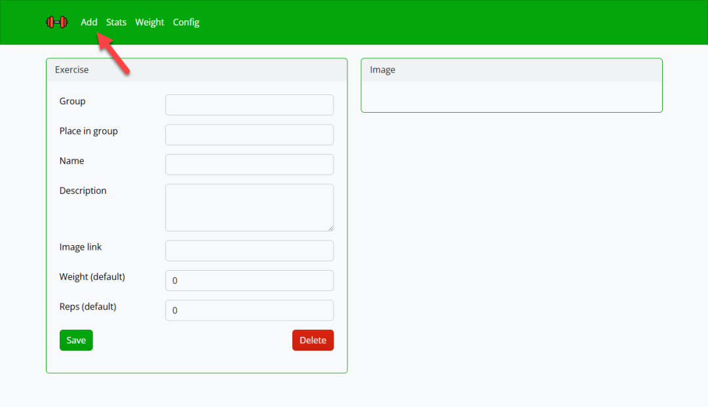Click the Weight (default) label
This screenshot has height=407, width=708.
pos(92,277)
